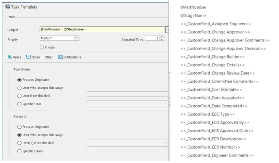Choose Specific Users under Assign to

[20, 151]
